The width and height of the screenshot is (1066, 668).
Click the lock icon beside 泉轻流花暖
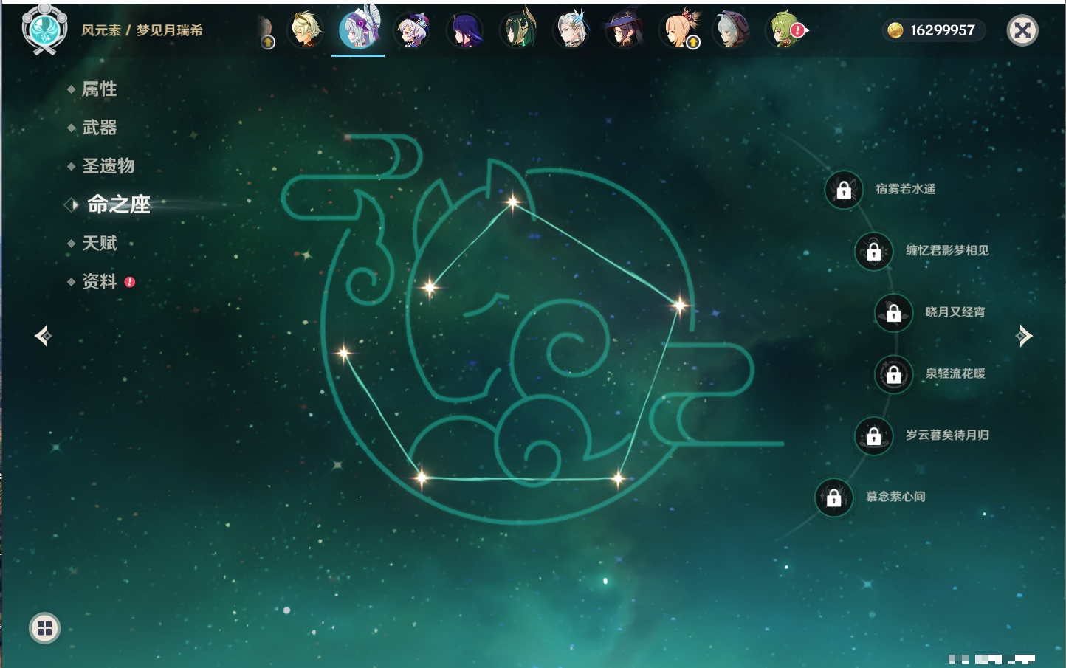pos(894,374)
